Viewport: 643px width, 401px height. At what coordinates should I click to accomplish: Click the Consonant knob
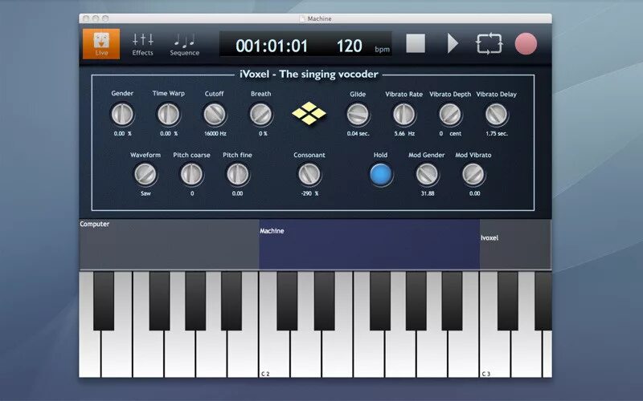309,174
